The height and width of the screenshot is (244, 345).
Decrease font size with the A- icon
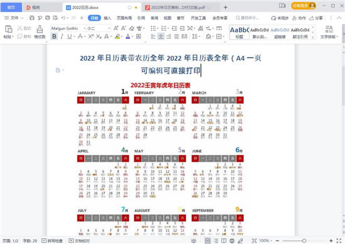(x=124, y=28)
